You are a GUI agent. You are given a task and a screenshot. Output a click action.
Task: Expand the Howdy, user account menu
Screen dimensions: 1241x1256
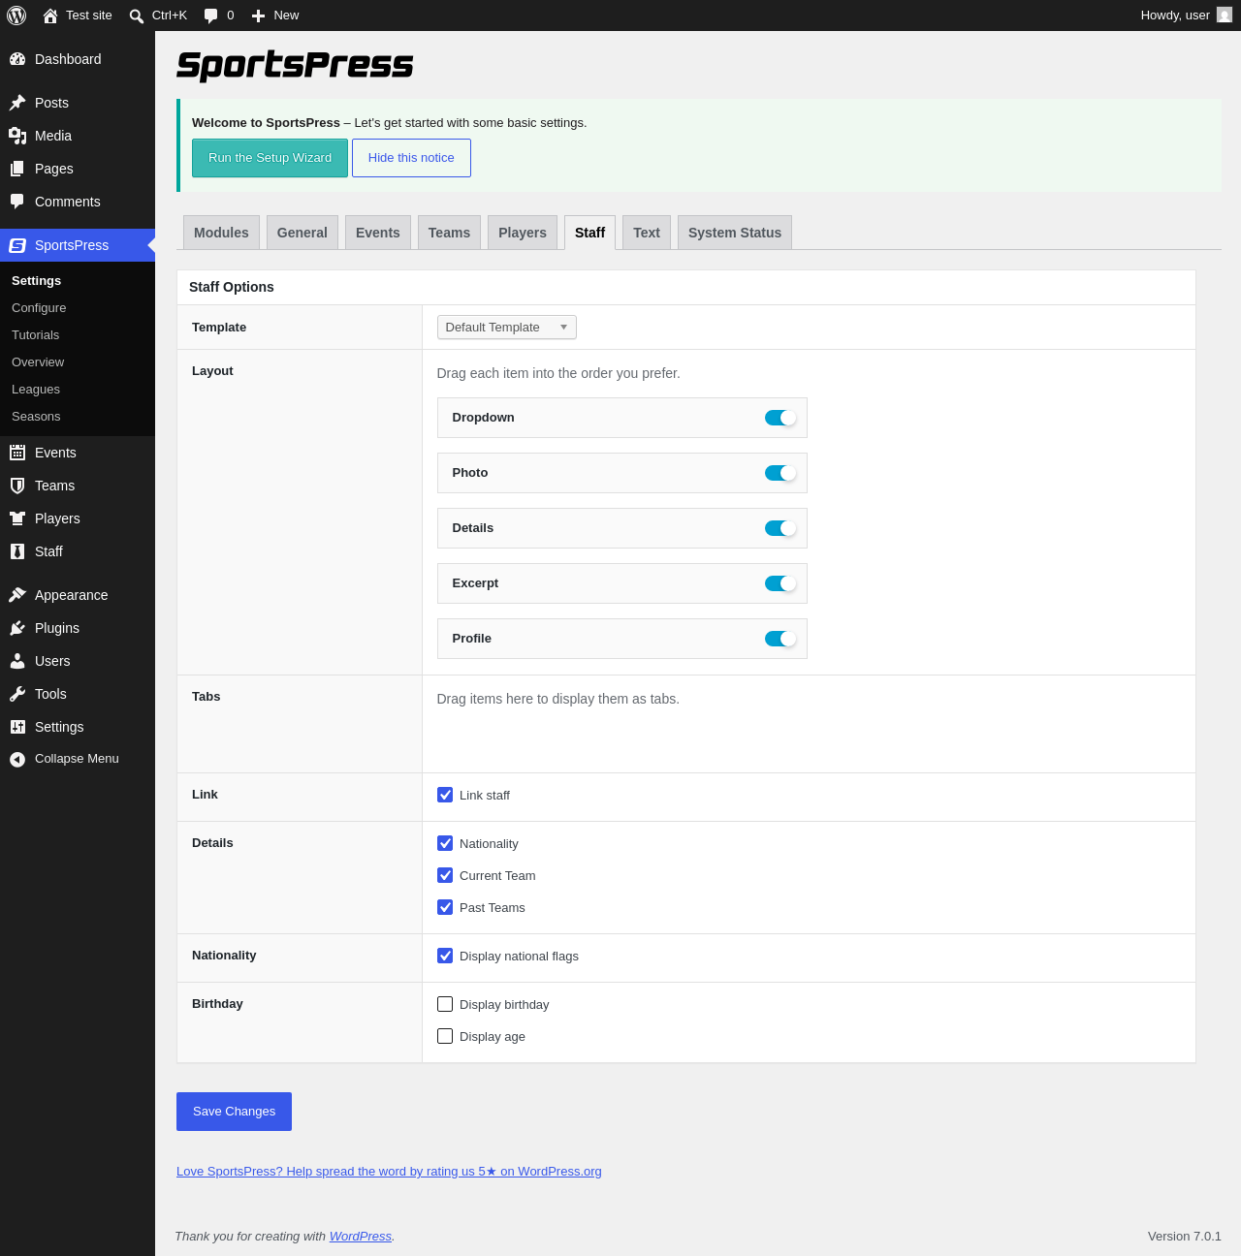[x=1186, y=16]
